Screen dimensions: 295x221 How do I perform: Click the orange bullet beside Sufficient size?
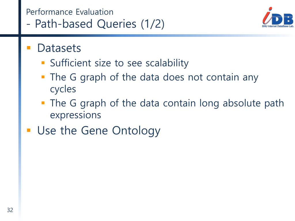pos(43,63)
